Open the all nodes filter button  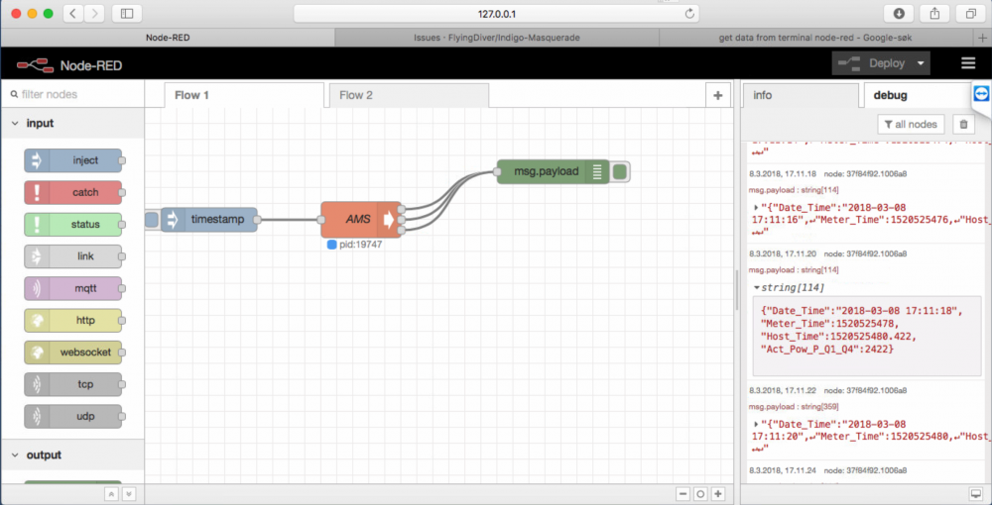click(x=910, y=125)
